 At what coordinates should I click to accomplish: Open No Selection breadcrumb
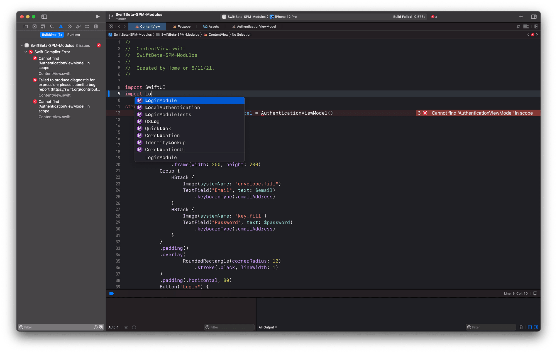[241, 35]
